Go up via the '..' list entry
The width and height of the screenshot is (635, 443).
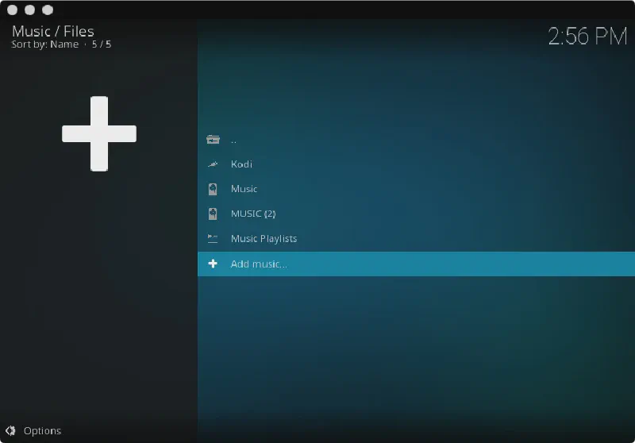(x=234, y=141)
